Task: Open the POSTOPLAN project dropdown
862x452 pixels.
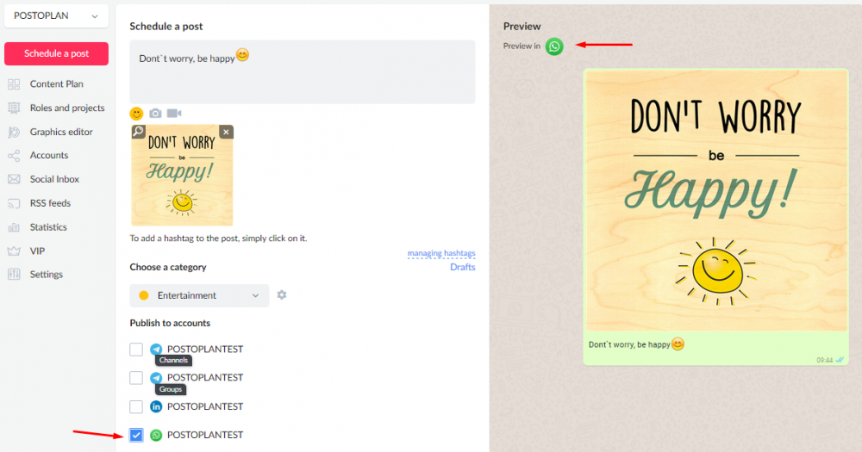Action: click(56, 15)
